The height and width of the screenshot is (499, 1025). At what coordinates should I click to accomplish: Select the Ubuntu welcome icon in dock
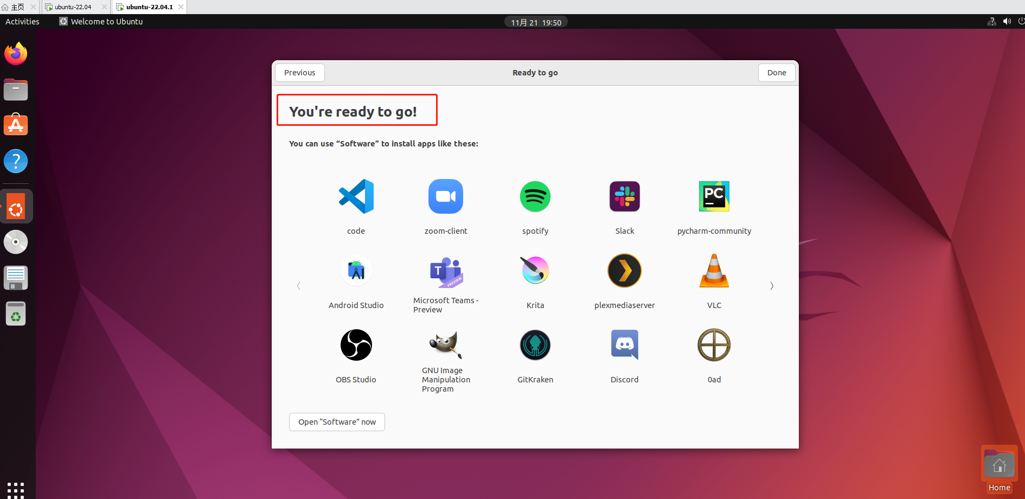pyautogui.click(x=16, y=207)
